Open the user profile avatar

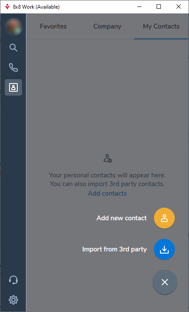point(13,27)
